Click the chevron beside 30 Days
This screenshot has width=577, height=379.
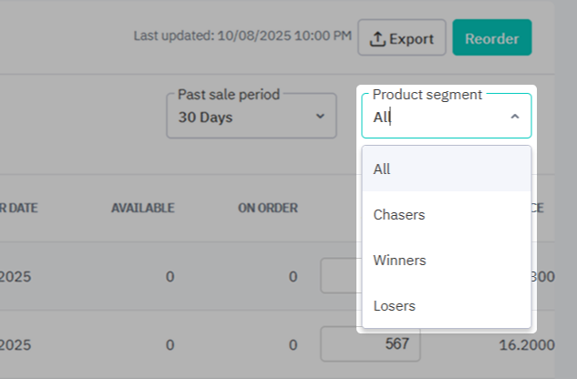coord(319,117)
